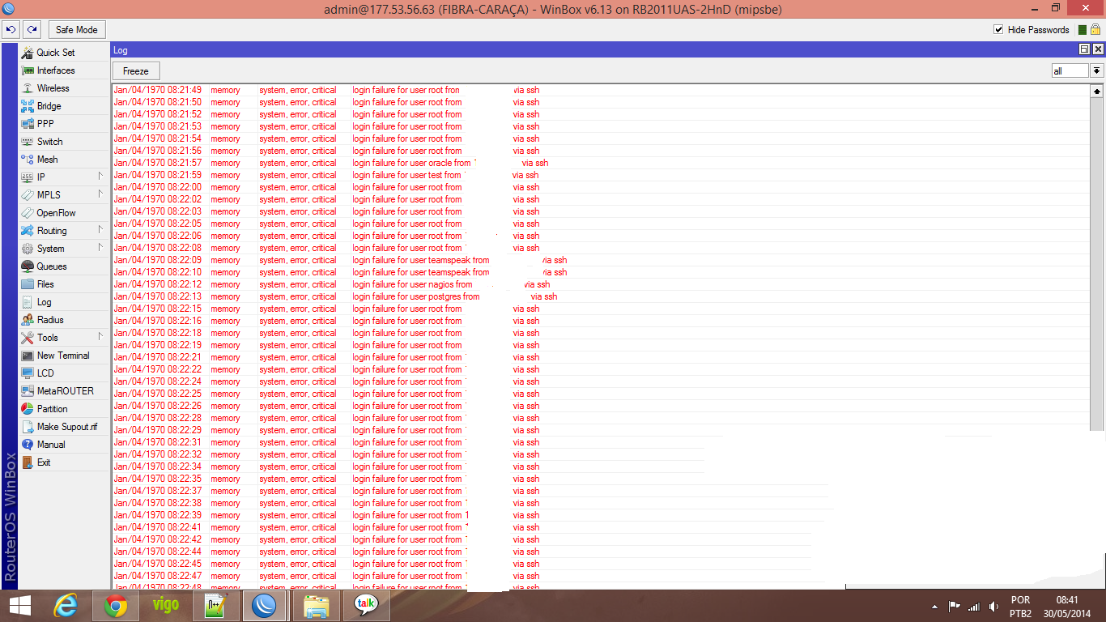Click the green status square indicator
The image size is (1106, 622).
[1083, 30]
